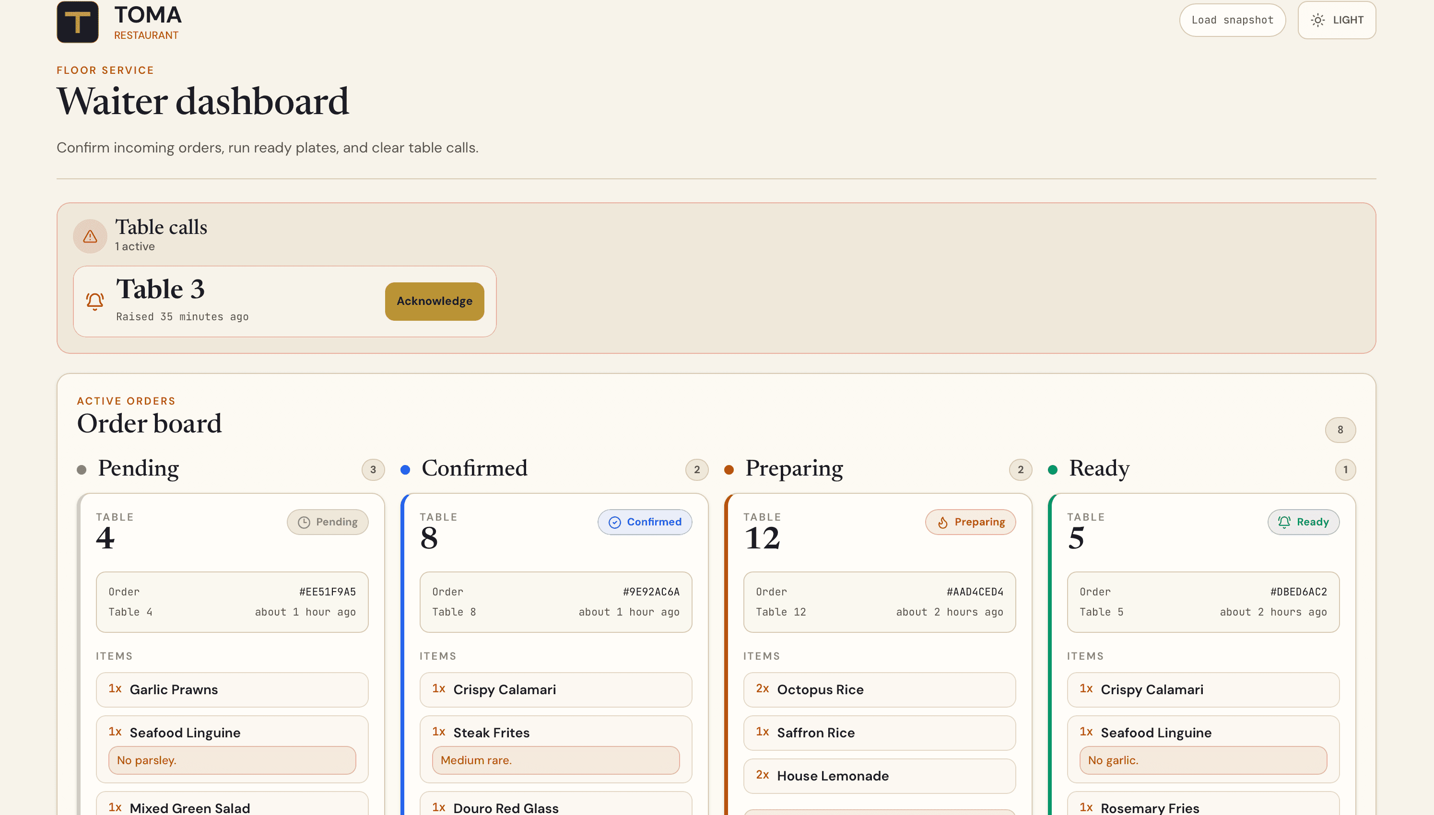Click the bell icon in Ready badge
Screen dimensions: 1434x815
pos(1284,522)
